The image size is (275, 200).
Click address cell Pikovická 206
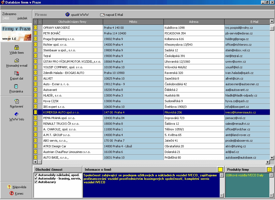pyautogui.click(x=194, y=112)
